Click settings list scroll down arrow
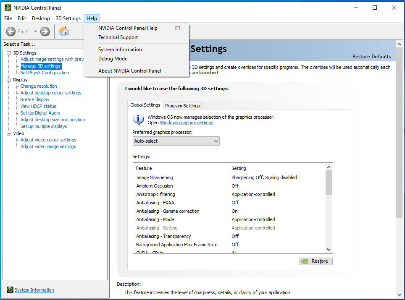Screen dimensions: 405x300 pos(329,250)
